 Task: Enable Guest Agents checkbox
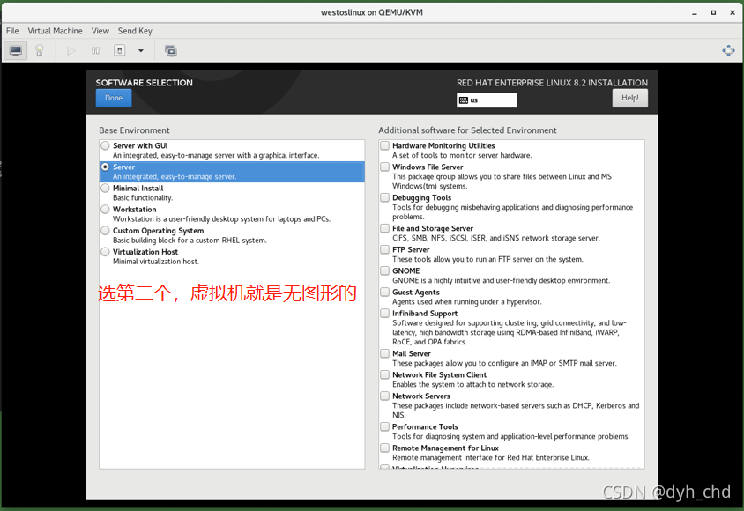[x=385, y=292]
